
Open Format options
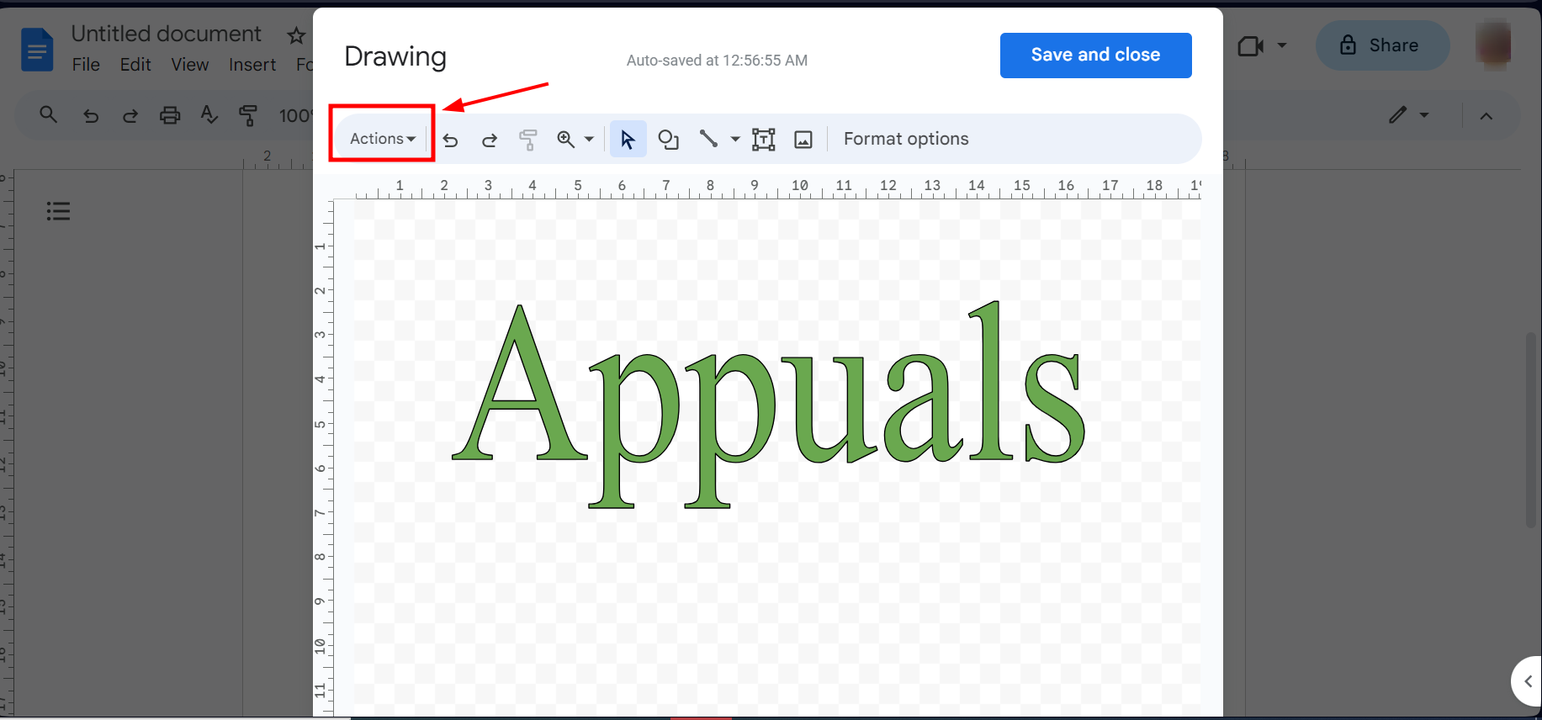[x=906, y=139]
